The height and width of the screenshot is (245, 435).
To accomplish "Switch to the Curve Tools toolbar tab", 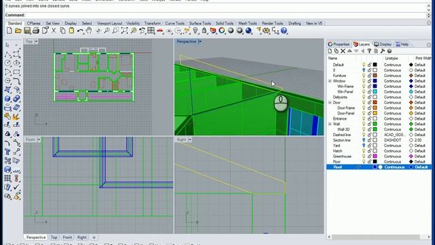I will click(x=175, y=23).
